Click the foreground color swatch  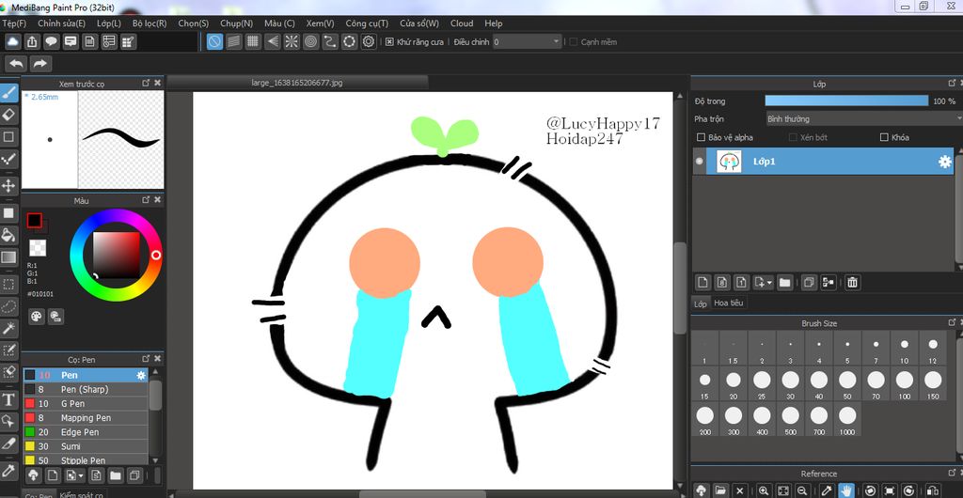[35, 220]
